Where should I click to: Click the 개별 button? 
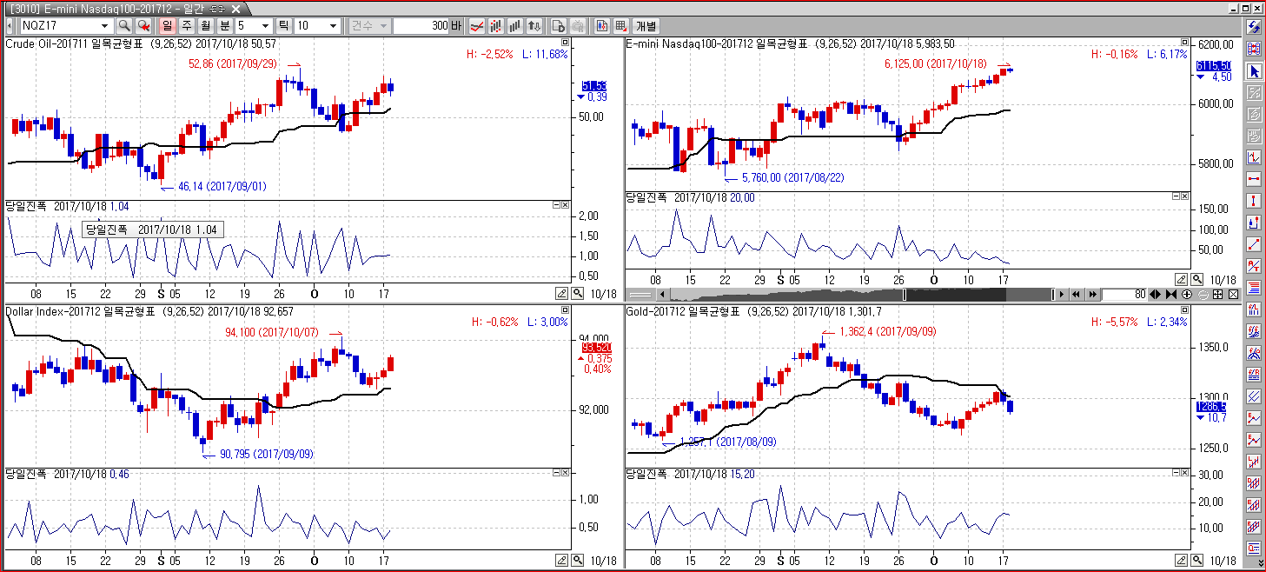coord(646,26)
